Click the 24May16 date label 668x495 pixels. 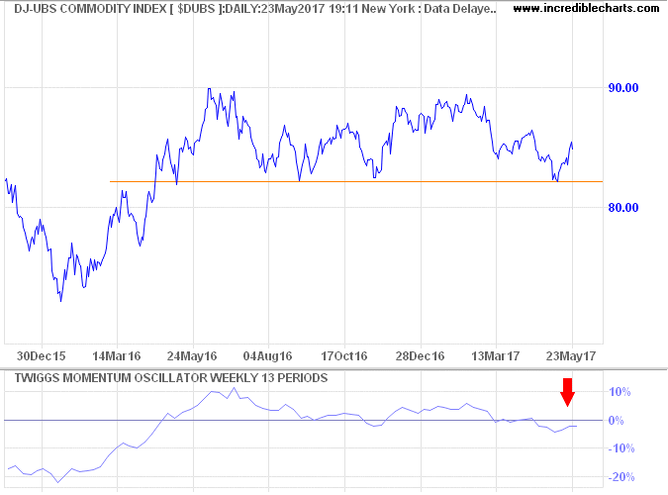point(192,356)
